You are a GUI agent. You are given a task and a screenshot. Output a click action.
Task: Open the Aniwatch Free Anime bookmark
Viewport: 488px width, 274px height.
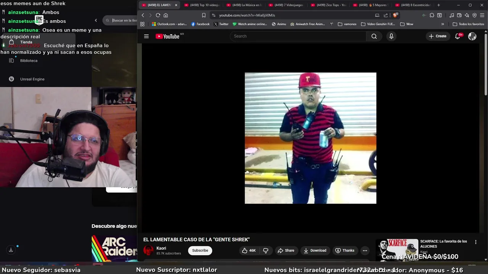308,24
